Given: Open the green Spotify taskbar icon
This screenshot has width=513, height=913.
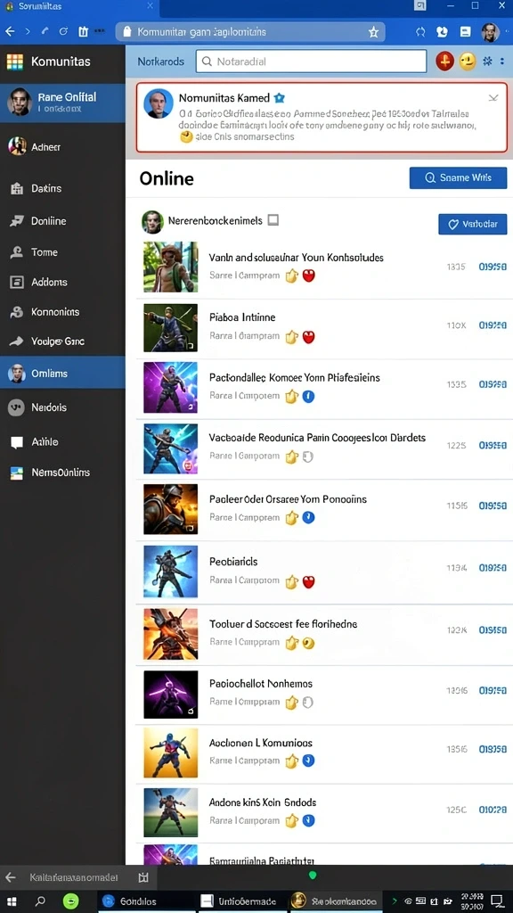Looking at the screenshot, I should tap(71, 901).
